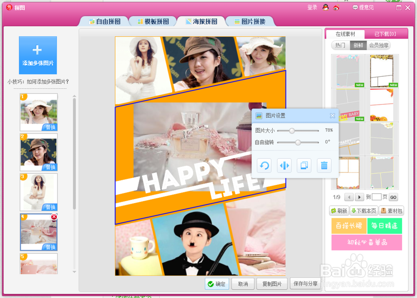Click the duplicate image icon in 图片设置
Screen dimensions: 417x298
[304, 166]
